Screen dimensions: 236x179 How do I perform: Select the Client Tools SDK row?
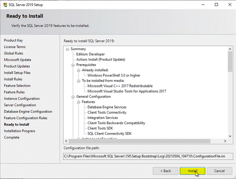100,128
